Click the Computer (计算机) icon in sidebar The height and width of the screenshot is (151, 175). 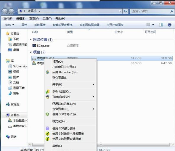(8, 115)
